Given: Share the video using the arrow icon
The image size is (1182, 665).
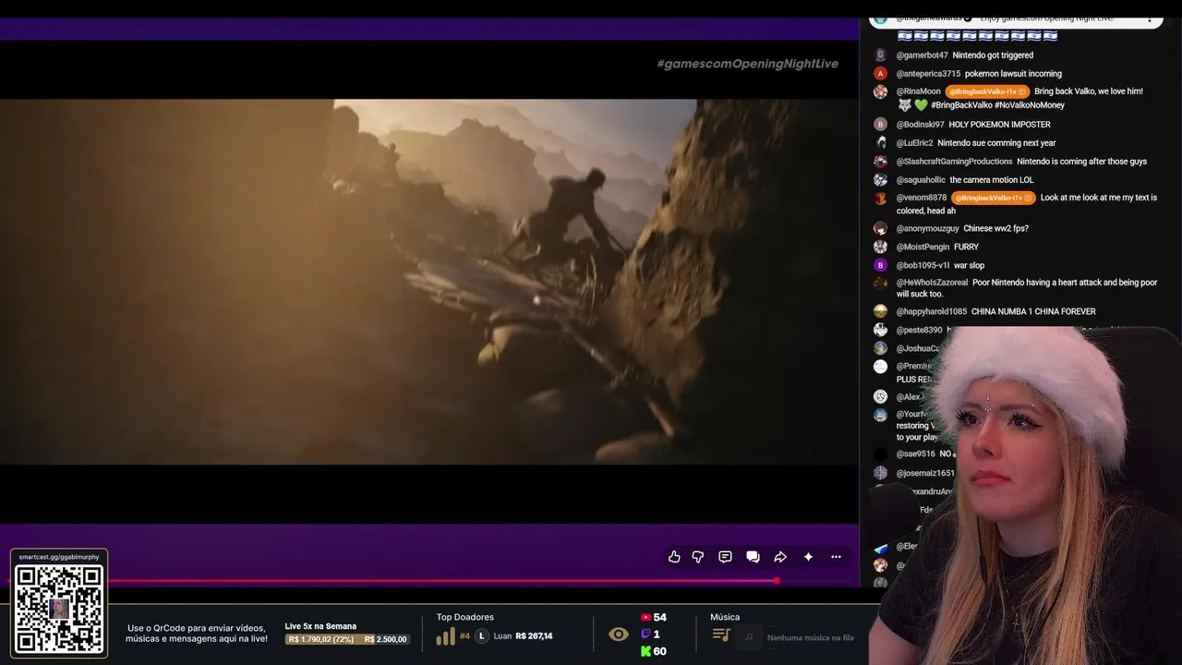Looking at the screenshot, I should (780, 557).
